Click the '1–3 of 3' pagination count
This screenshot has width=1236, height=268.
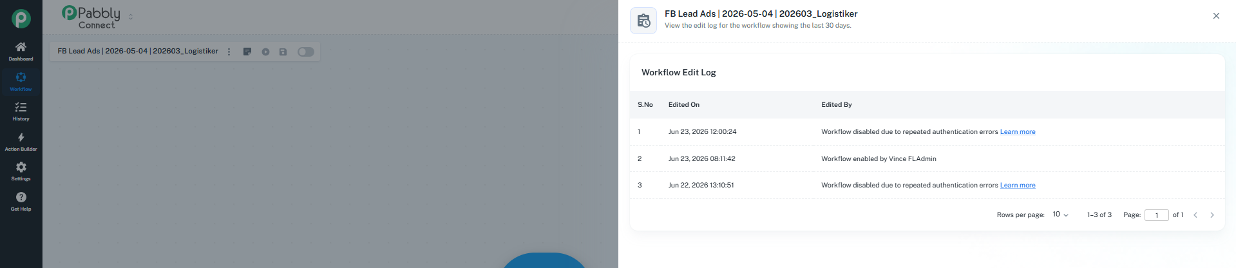click(1099, 215)
